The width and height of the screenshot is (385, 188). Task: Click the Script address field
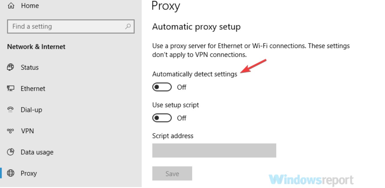click(214, 151)
